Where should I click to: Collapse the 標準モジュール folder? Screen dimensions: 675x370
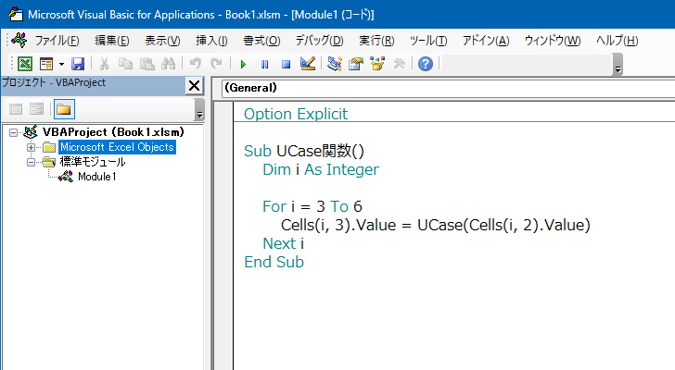tap(31, 162)
